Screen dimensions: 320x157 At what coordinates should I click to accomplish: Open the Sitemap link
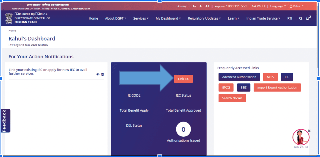[182, 6]
